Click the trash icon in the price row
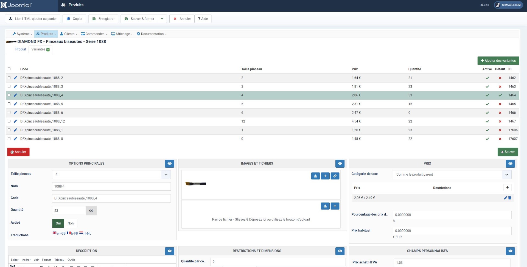 510,198
